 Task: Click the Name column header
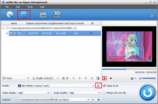coord(14,23)
